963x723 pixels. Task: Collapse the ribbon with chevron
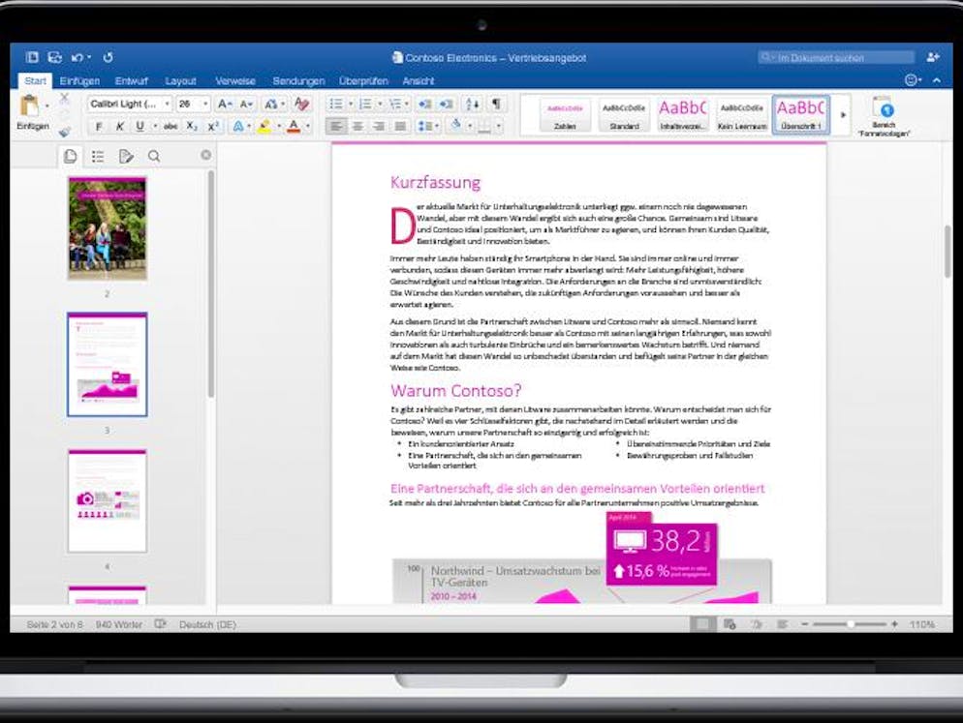937,80
